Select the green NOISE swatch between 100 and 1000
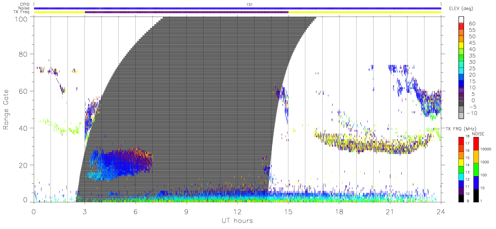 [476, 169]
